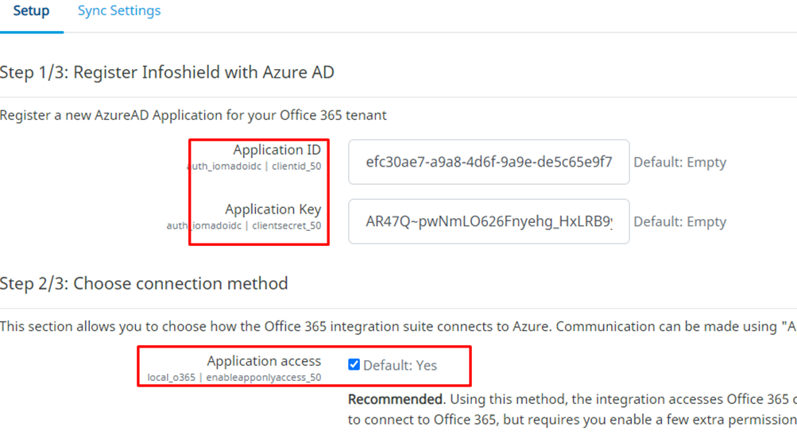This screenshot has width=797, height=442.
Task: Click 'Register a new AzureAD Application' description
Action: (193, 115)
